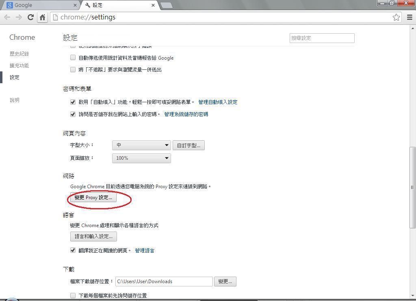Switch to the 設定 tab
Screen dimensions: 416x301
click(x=119, y=5)
